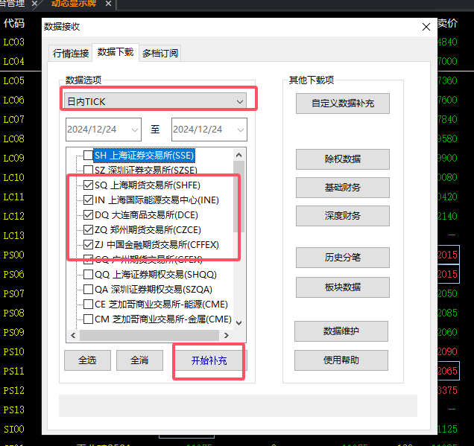Click the 全消 button

click(x=139, y=360)
